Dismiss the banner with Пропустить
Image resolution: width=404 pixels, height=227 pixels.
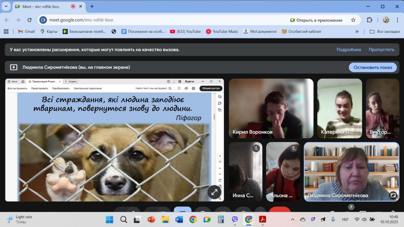tap(381, 49)
